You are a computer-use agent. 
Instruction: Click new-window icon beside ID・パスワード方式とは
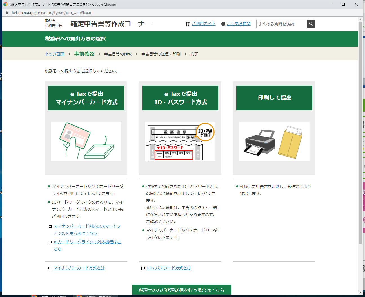143,268
